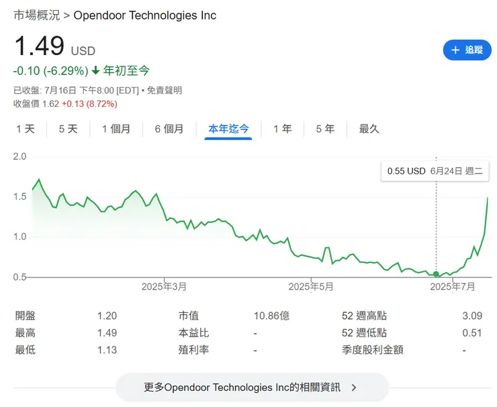Switch to the 6 個月 range tab
Screen dimensions: 497x407
(169, 129)
